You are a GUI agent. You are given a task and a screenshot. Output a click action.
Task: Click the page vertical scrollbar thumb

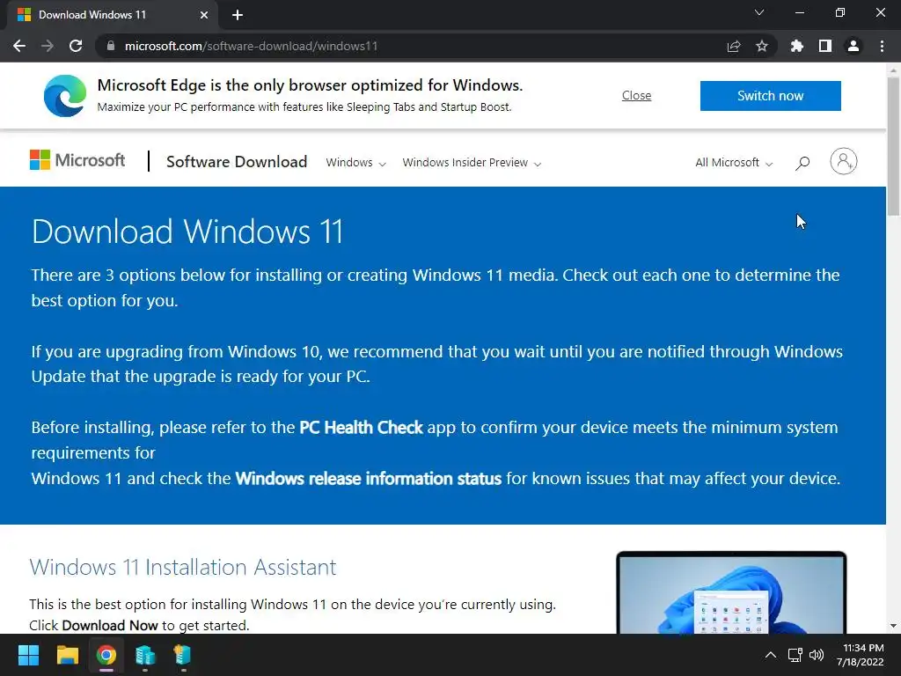893,146
